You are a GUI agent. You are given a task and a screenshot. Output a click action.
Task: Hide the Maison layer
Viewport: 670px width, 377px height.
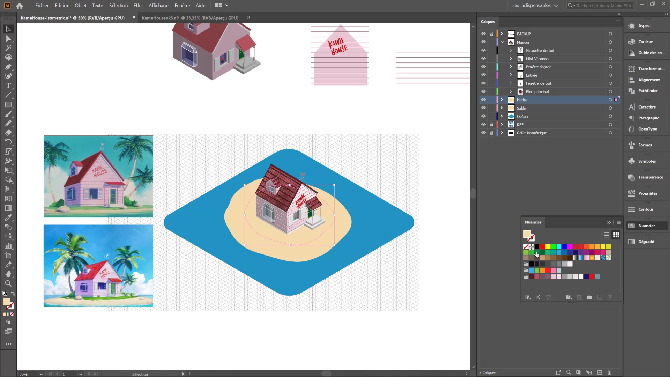pos(483,42)
